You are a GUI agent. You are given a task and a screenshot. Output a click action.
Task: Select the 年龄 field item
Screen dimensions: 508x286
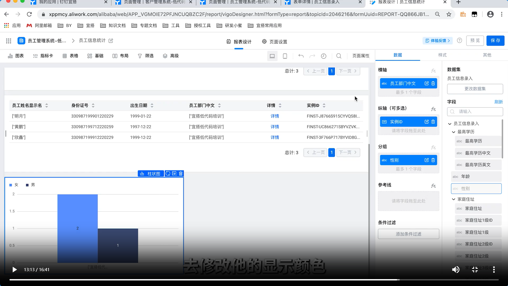(476, 177)
